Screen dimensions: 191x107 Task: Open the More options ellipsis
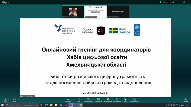134,100
